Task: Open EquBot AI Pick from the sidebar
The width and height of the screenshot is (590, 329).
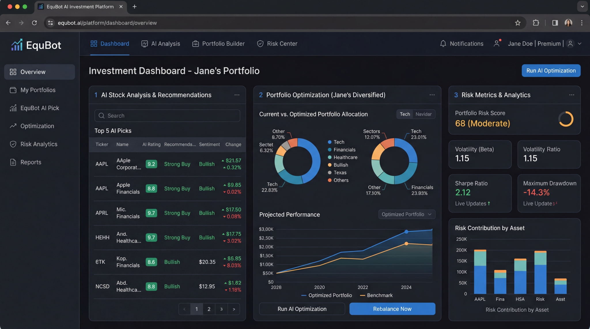Action: (39, 108)
